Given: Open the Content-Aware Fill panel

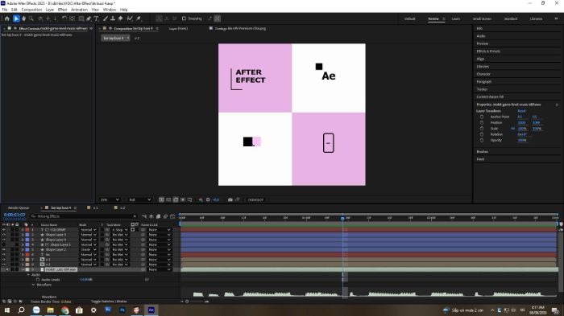Looking at the screenshot, I should [x=490, y=97].
